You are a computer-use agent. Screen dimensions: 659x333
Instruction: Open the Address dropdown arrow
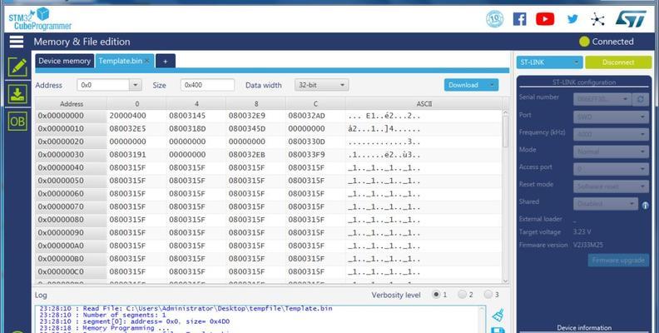point(135,85)
